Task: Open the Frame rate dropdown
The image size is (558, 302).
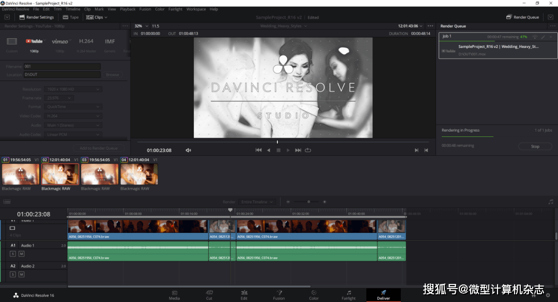Action: coord(59,98)
